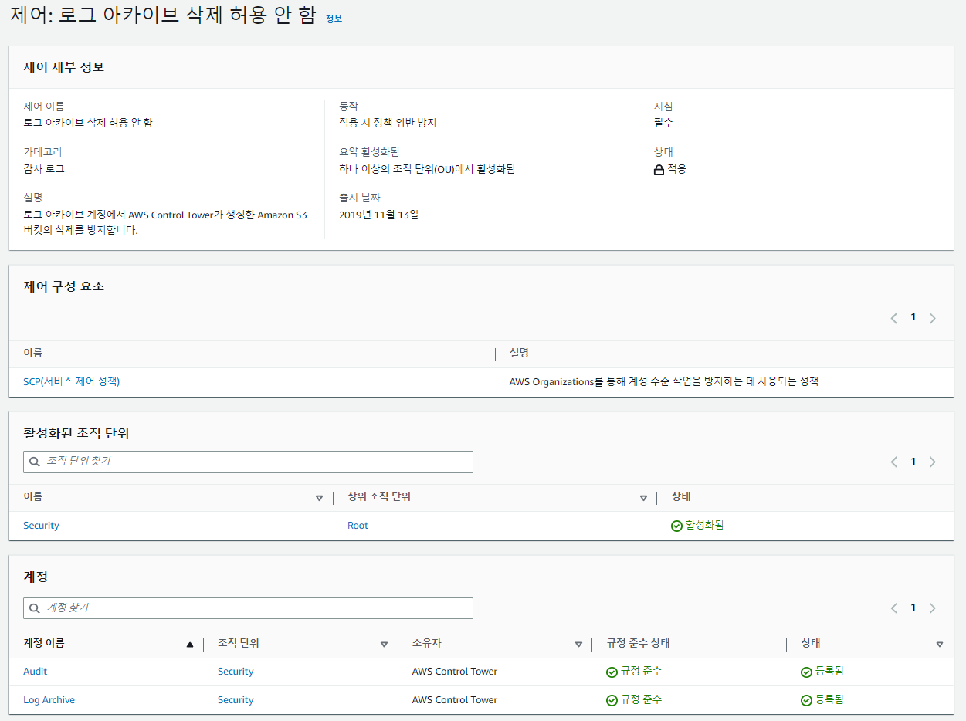This screenshot has height=721, width=966.
Task: Click AWS Control Tower owner in Audit row
Action: pyautogui.click(x=455, y=672)
